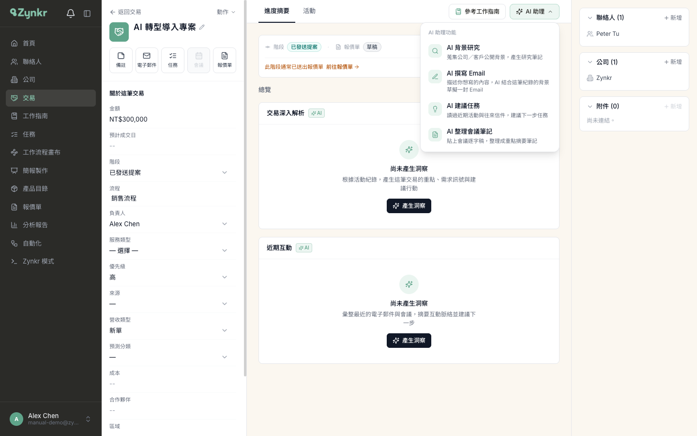Open 工作指南 in the sidebar
The height and width of the screenshot is (436, 697).
click(51, 116)
